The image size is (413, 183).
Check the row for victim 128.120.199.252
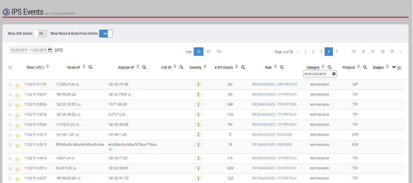[10, 115]
